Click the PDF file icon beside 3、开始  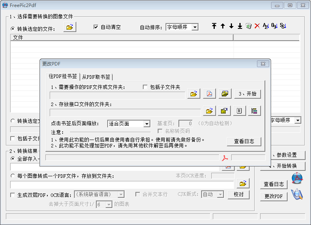(209, 94)
